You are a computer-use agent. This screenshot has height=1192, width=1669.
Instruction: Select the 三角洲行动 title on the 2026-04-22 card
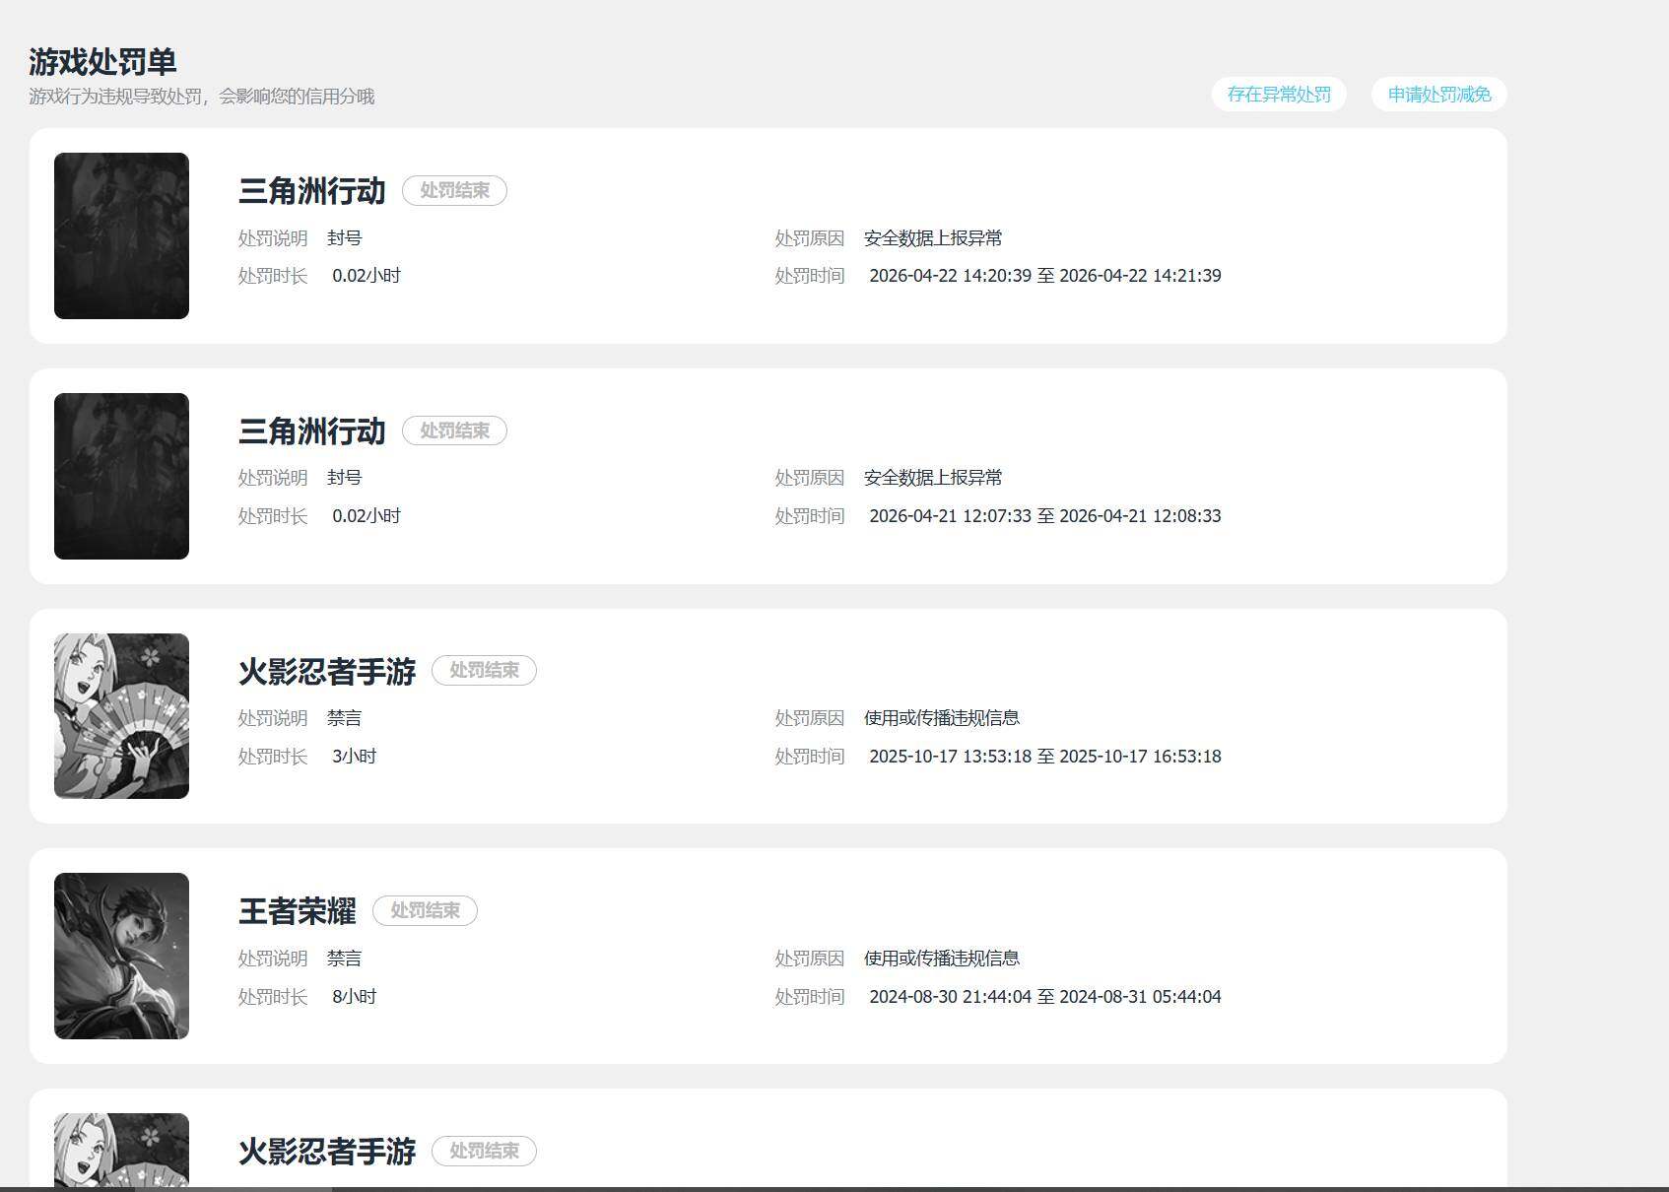click(311, 191)
